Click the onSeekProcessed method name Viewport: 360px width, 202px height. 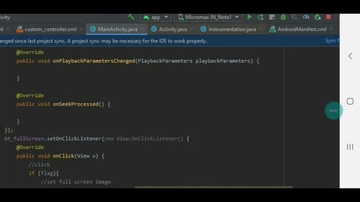75,104
